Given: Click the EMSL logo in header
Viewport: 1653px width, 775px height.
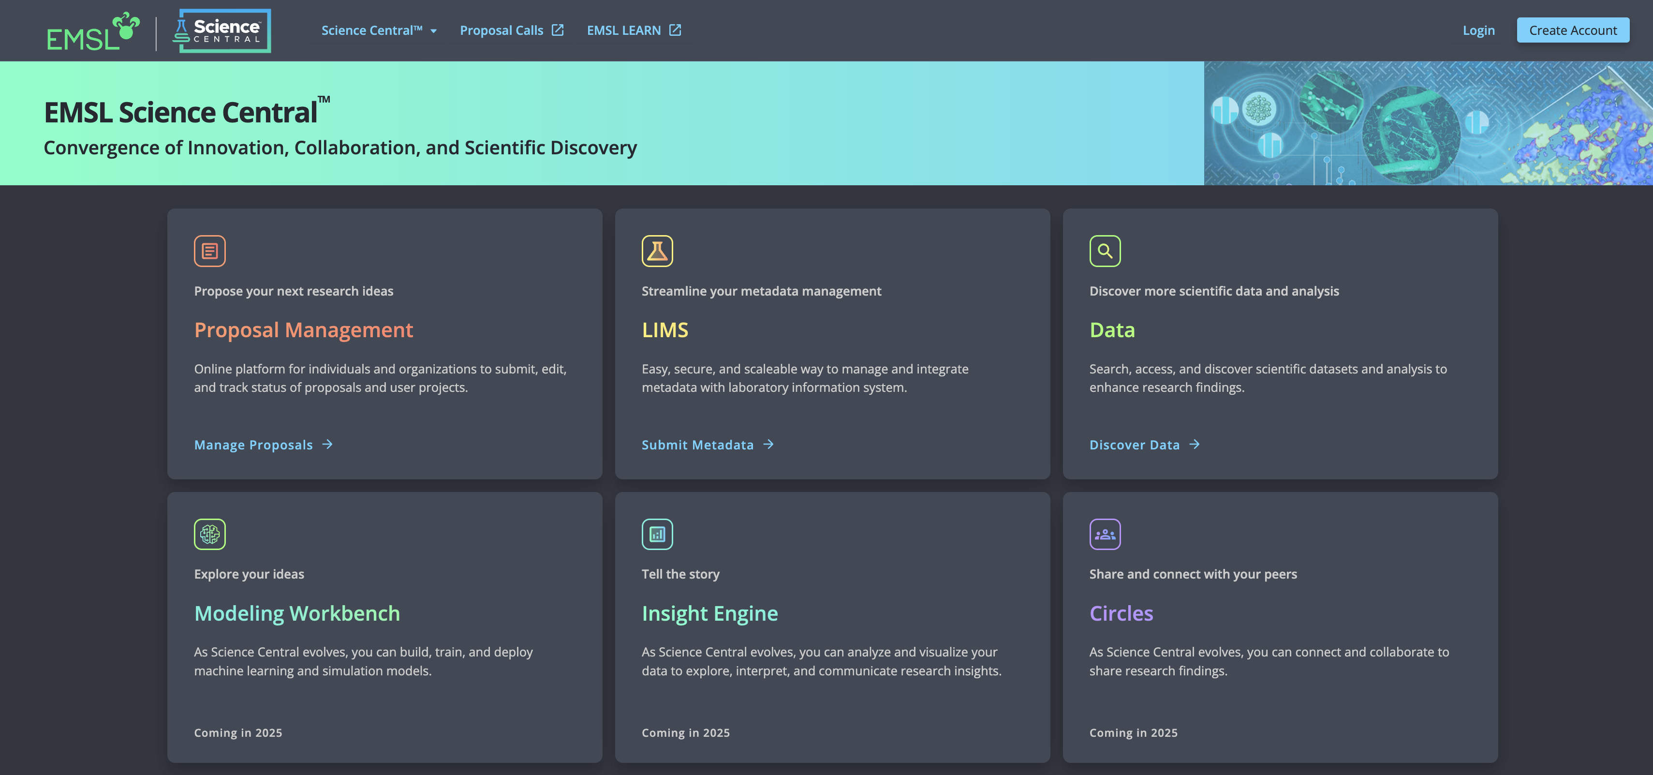Looking at the screenshot, I should (x=93, y=31).
